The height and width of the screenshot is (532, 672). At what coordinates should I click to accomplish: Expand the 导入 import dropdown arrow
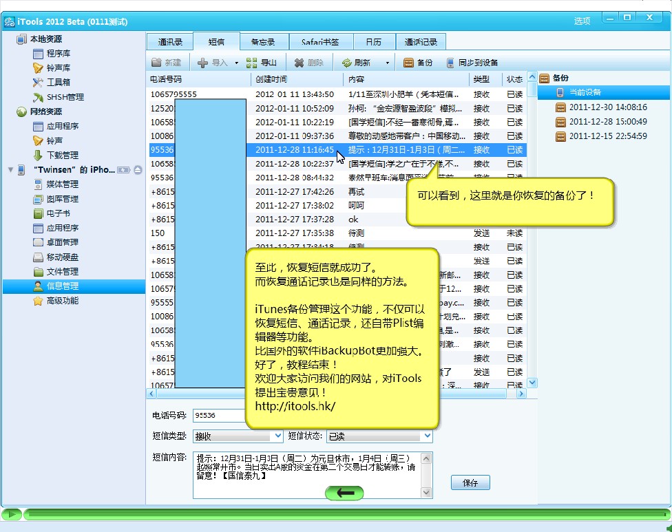click(x=236, y=63)
